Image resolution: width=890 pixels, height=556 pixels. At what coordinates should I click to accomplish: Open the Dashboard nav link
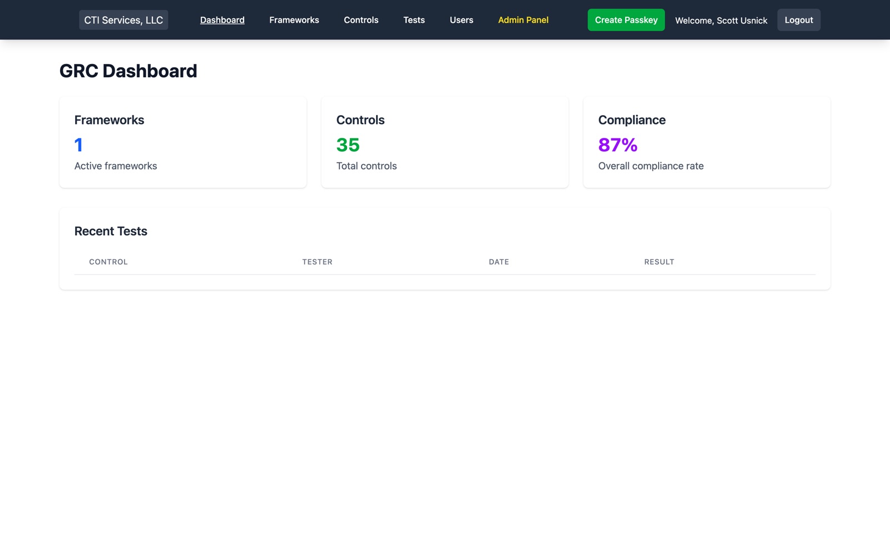tap(222, 20)
